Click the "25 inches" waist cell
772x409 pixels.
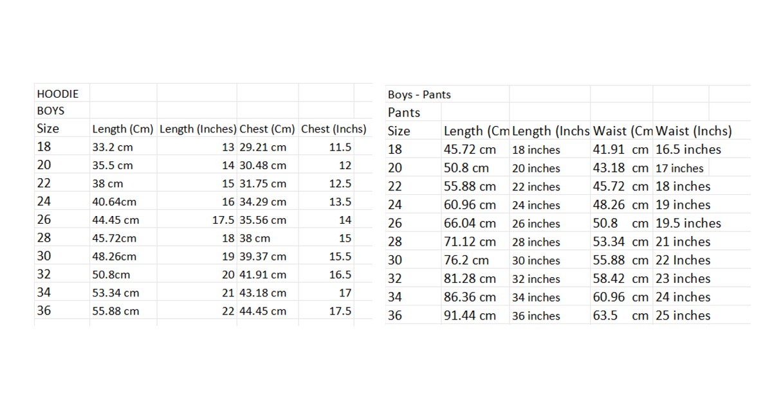tap(683, 316)
